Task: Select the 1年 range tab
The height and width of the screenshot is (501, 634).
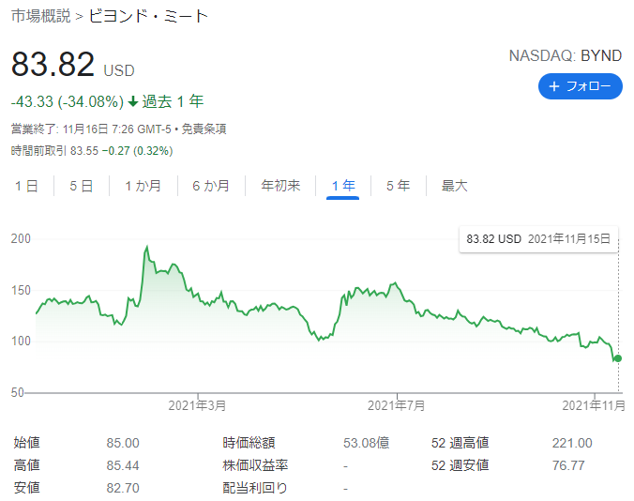Action: (x=343, y=186)
